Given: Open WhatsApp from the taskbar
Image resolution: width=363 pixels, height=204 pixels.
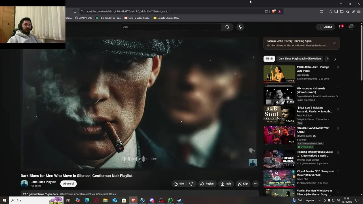Looking at the screenshot, I should [170, 200].
